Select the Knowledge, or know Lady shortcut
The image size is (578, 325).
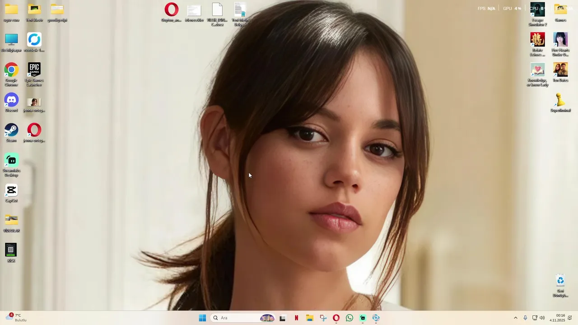537,75
